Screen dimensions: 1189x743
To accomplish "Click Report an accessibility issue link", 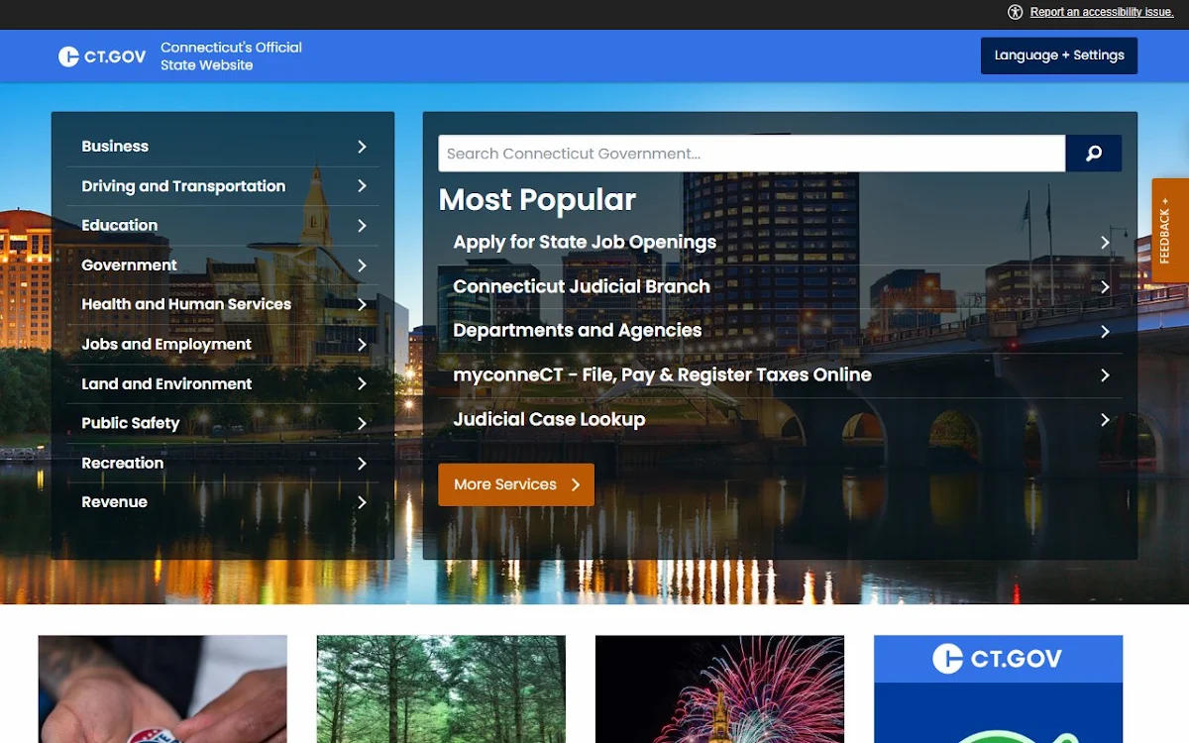I will (x=1101, y=12).
